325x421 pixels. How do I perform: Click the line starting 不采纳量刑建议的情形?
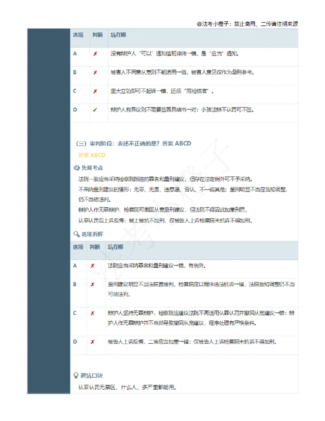(x=183, y=190)
